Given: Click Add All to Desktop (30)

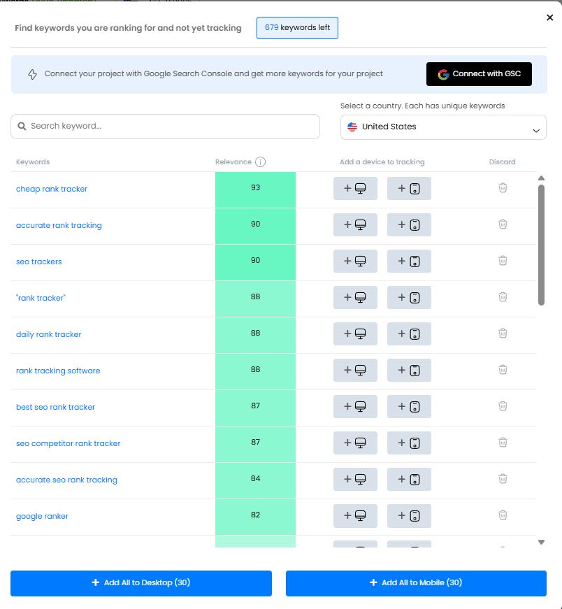Looking at the screenshot, I should [x=141, y=583].
